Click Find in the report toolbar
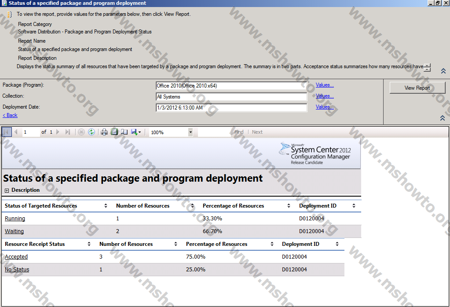Screen dimensions: 450x307 pyautogui.click(x=239, y=132)
